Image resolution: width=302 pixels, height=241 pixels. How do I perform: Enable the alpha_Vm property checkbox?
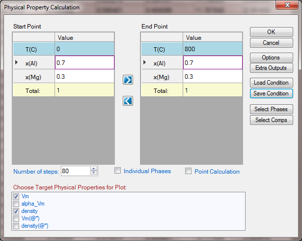point(16,204)
